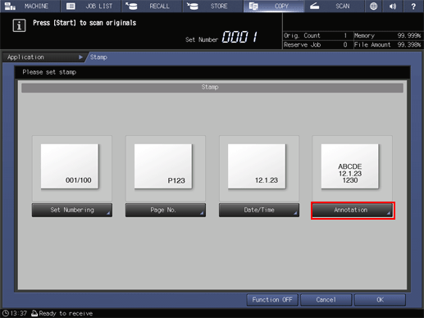Select the 12.1.23 date preview thumbnail
This screenshot has width=424, height=318.
(x=257, y=166)
